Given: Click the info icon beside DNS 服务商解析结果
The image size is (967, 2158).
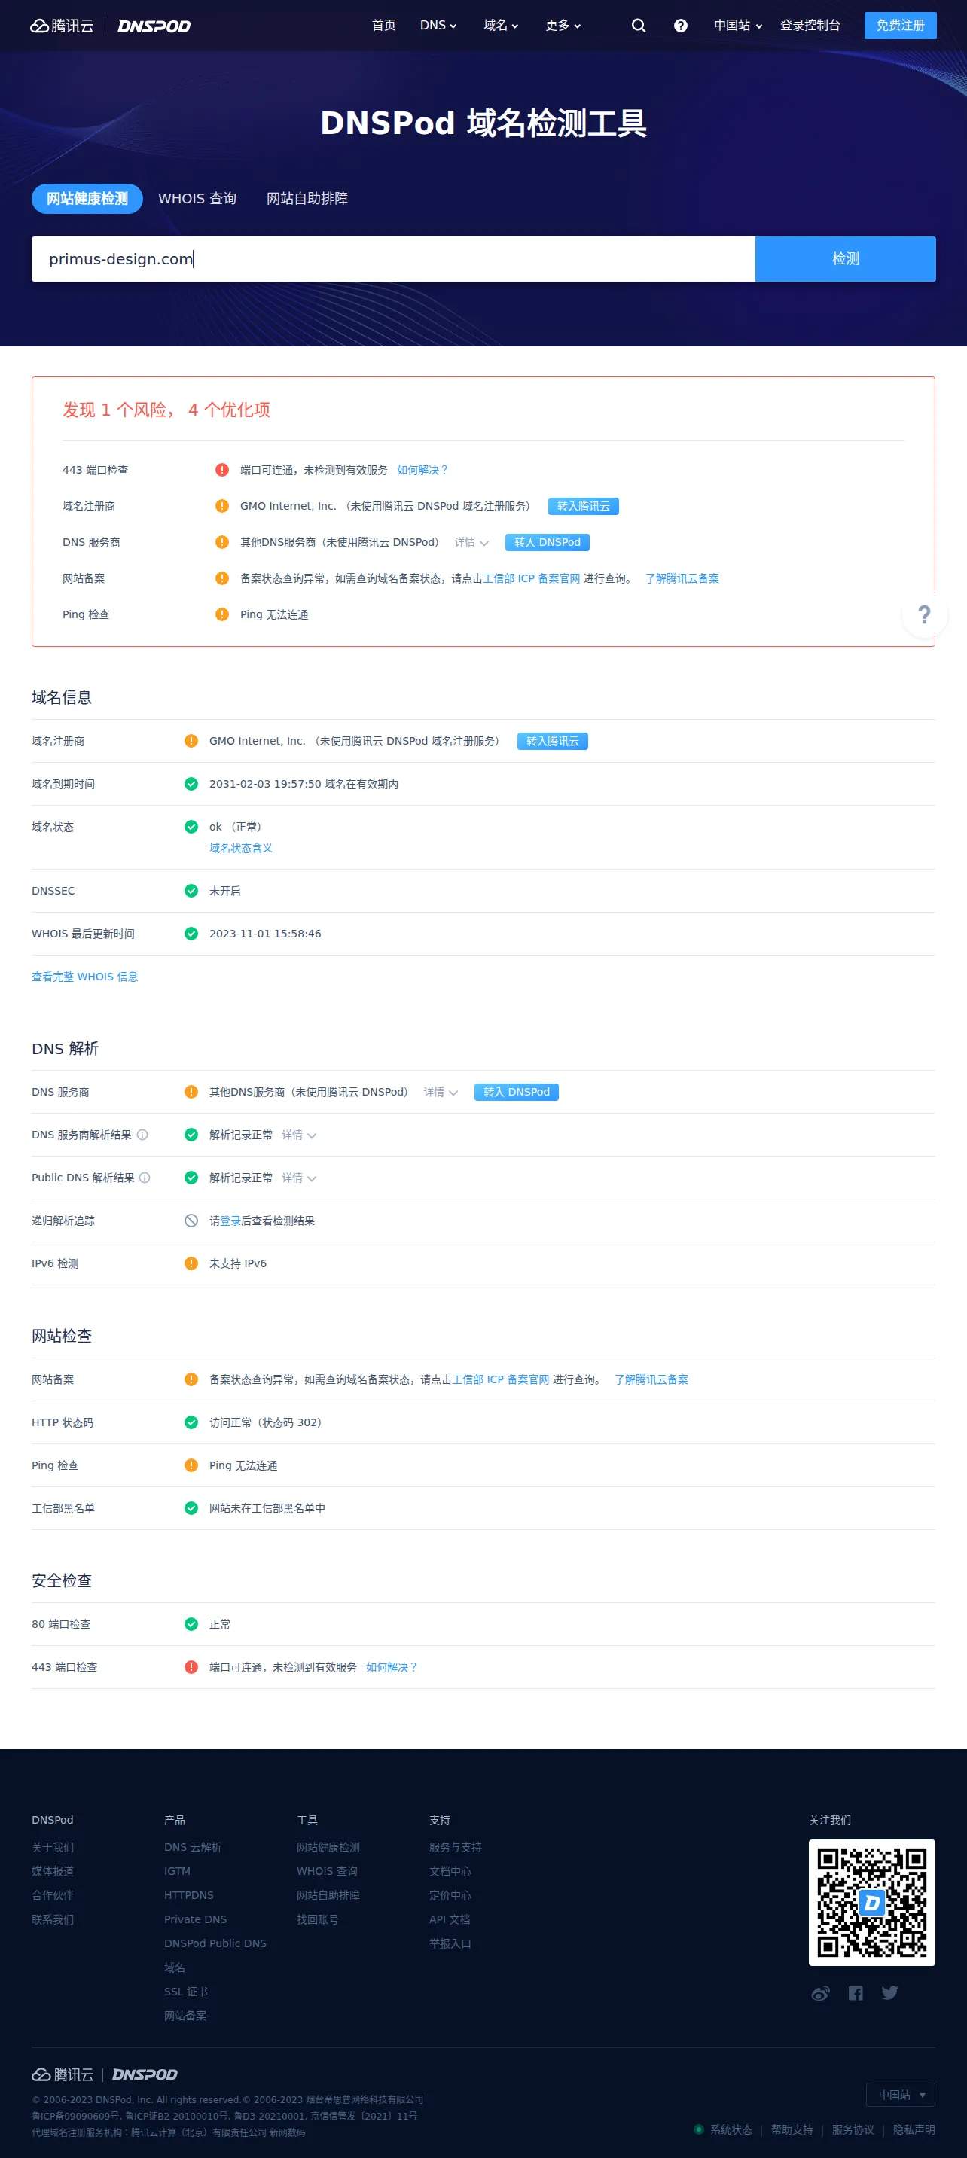Looking at the screenshot, I should pos(142,1134).
